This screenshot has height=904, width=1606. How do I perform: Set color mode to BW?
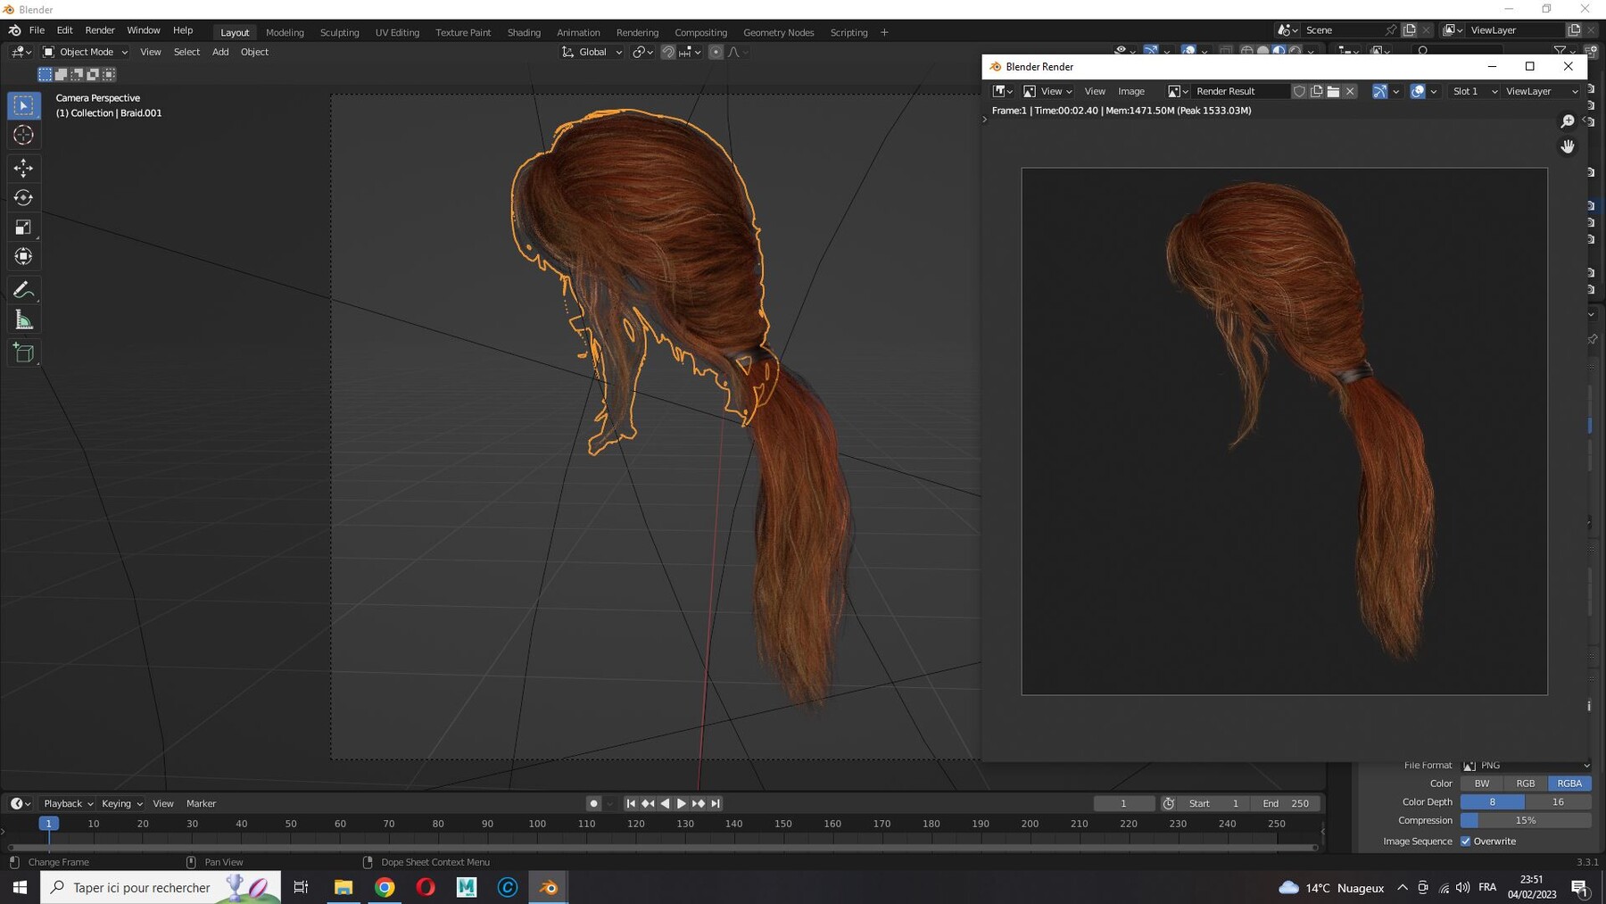click(1482, 784)
